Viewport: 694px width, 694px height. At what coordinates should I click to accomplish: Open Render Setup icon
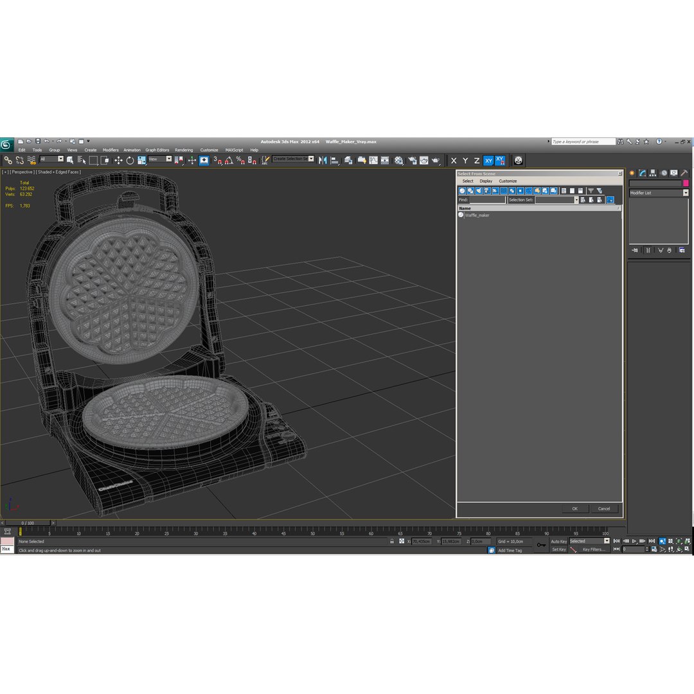(412, 160)
